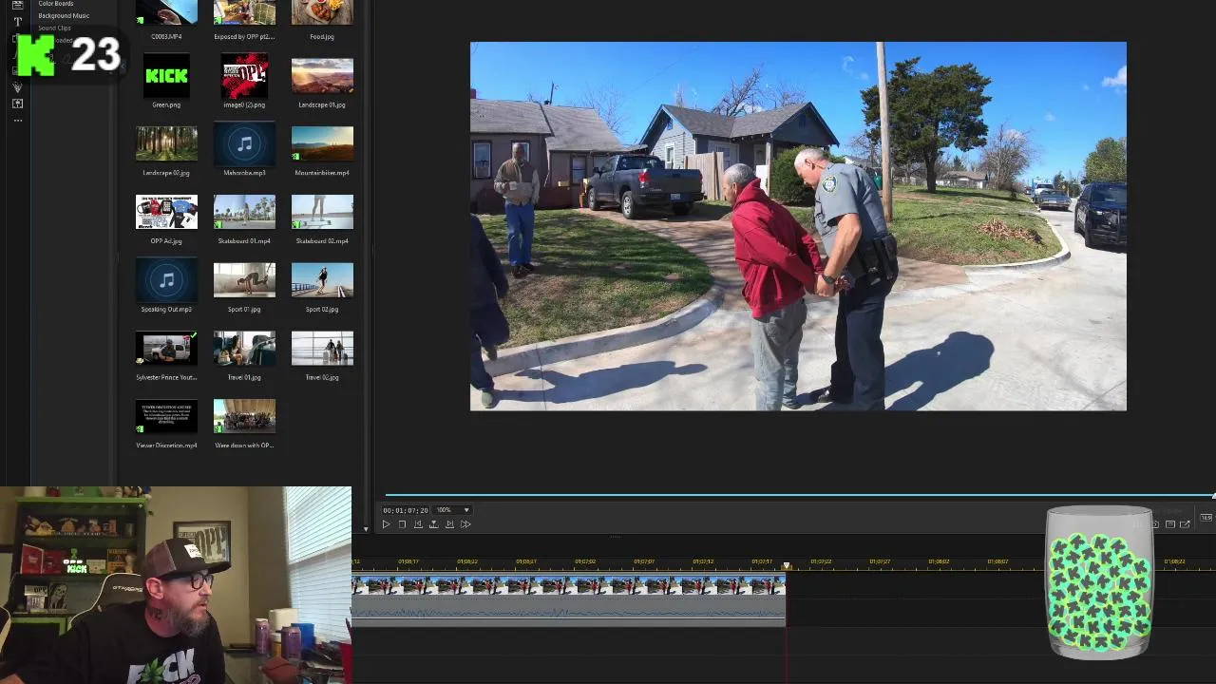Select the Skateboard 01.mp4 thumbnail
Image resolution: width=1216 pixels, height=684 pixels.
coord(244,213)
